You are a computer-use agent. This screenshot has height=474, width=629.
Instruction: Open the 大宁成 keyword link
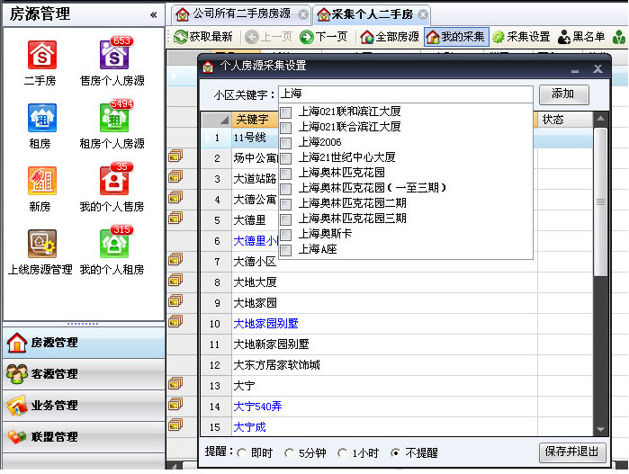coord(249,427)
